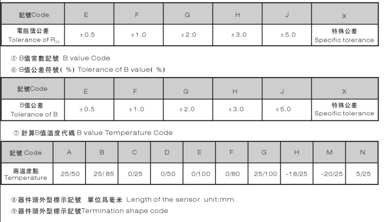Click 'B value Temperature Code' heading

(x=125, y=133)
